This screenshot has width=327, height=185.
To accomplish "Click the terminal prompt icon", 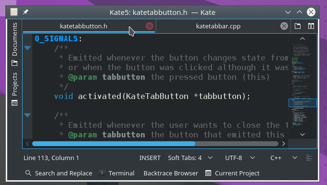I will (102, 173).
